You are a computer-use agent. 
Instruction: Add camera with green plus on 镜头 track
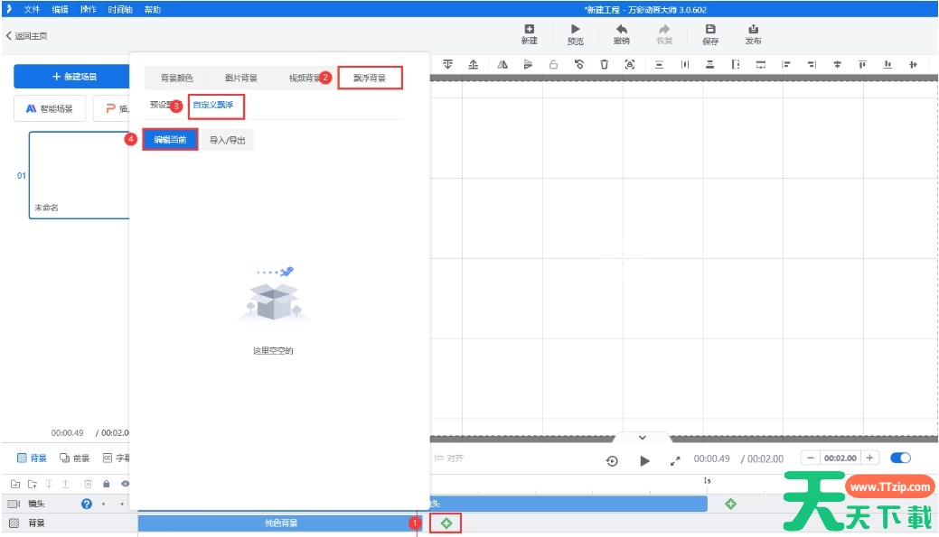point(730,504)
